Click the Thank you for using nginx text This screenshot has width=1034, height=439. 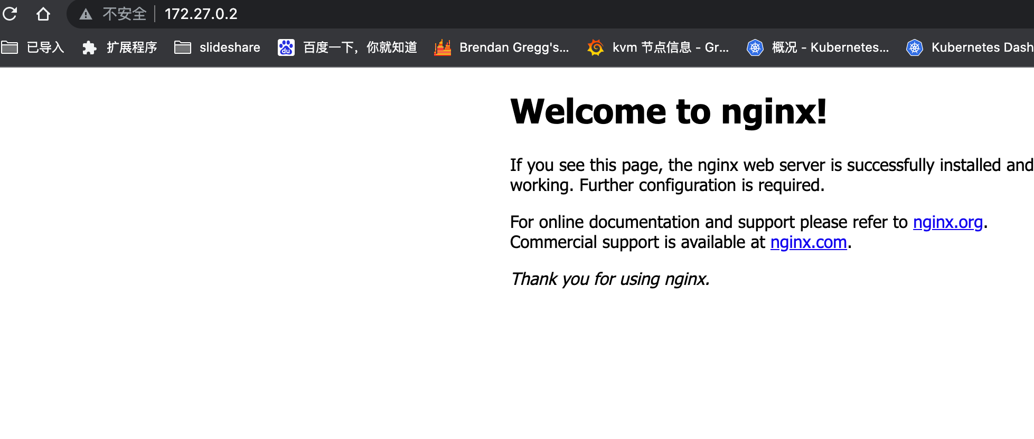pyautogui.click(x=610, y=279)
